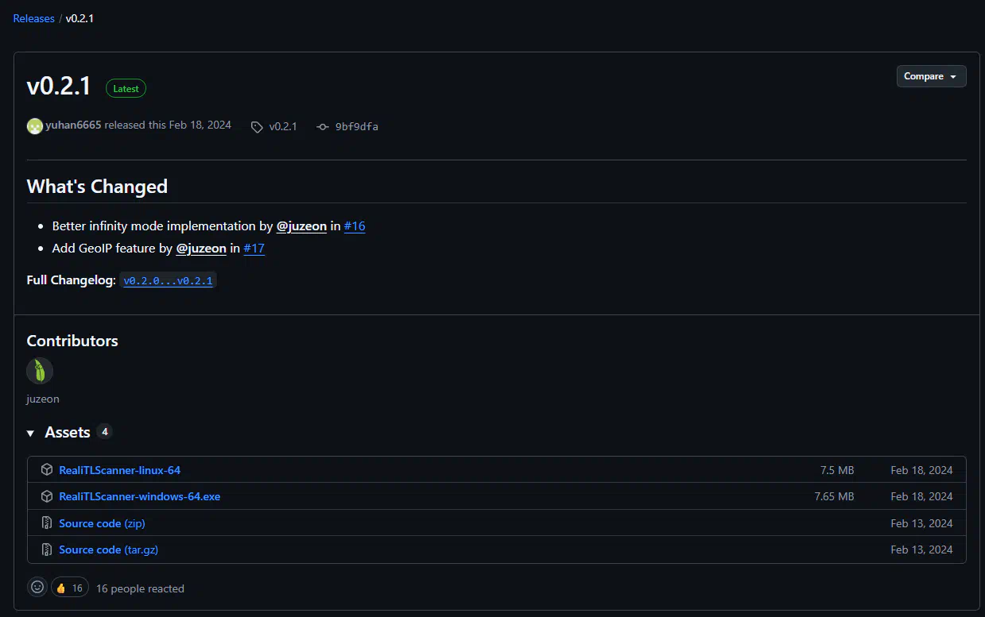985x617 pixels.
Task: Download RealiTLScanner-linux-64
Action: [x=120, y=470]
